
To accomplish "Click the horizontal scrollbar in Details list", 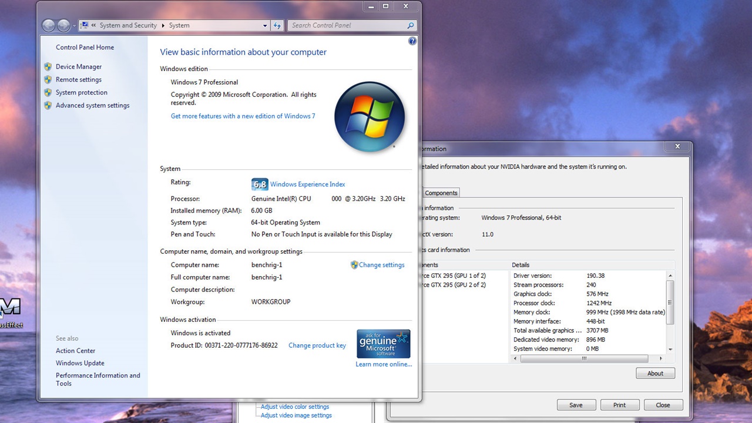I will (x=584, y=358).
